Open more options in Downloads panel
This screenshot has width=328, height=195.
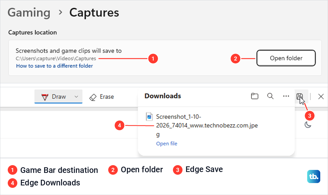[286, 96]
